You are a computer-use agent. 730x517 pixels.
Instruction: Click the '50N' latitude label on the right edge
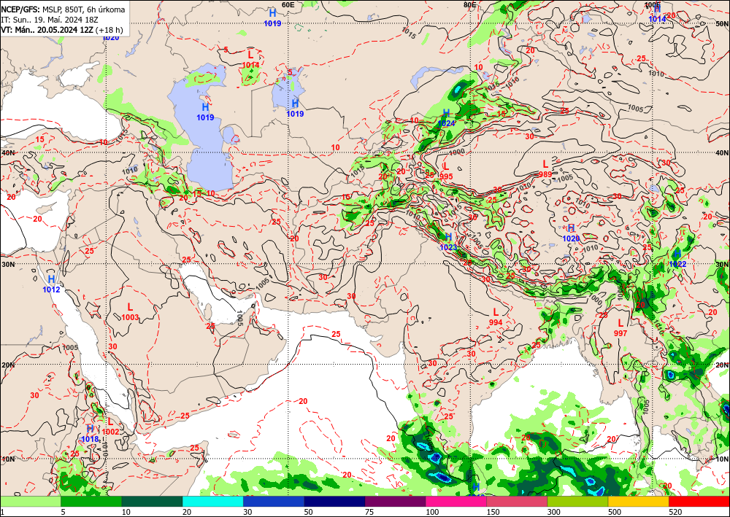tap(722, 23)
